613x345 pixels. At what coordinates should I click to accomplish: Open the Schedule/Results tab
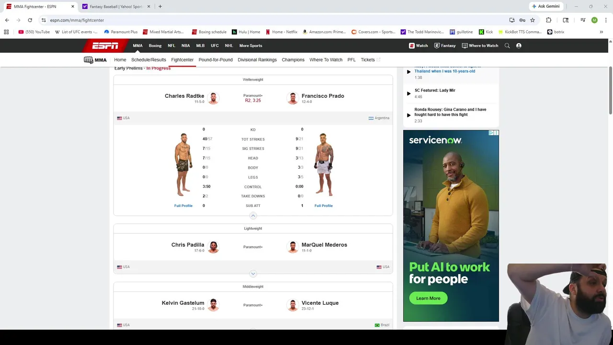[148, 60]
